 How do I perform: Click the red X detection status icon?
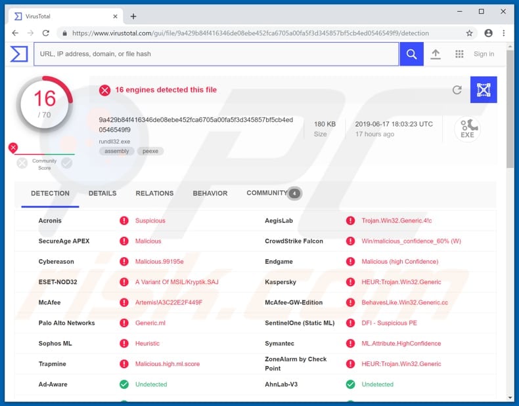click(104, 90)
